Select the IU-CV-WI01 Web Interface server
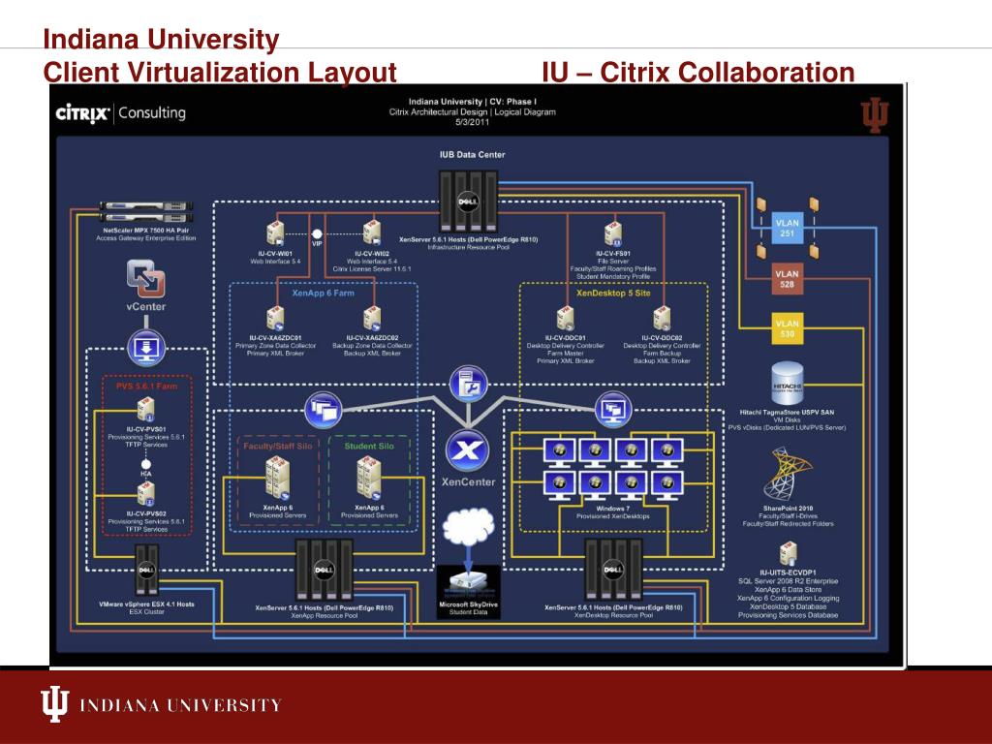Viewport: 992px width, 744px height. pyautogui.click(x=275, y=232)
